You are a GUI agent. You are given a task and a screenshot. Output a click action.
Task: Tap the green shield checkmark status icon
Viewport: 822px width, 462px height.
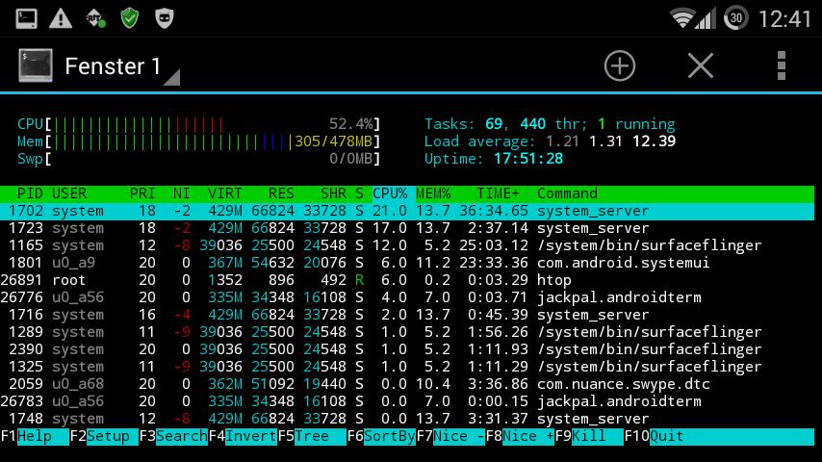tap(130, 19)
